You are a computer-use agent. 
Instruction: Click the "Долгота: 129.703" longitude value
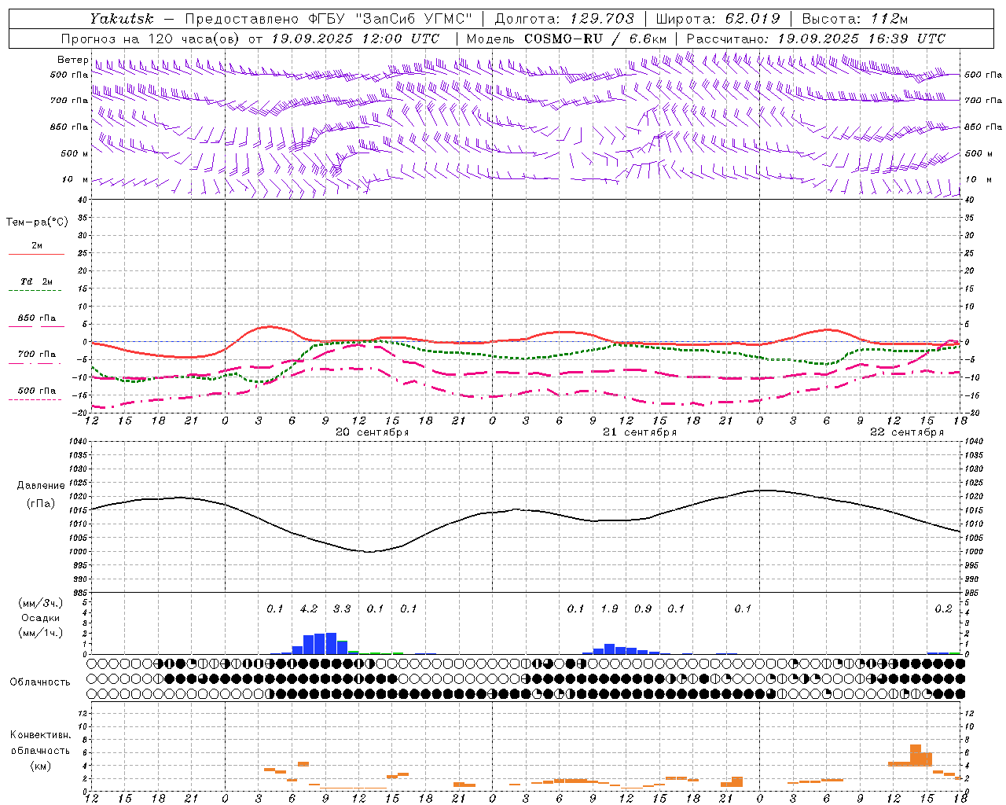click(564, 19)
